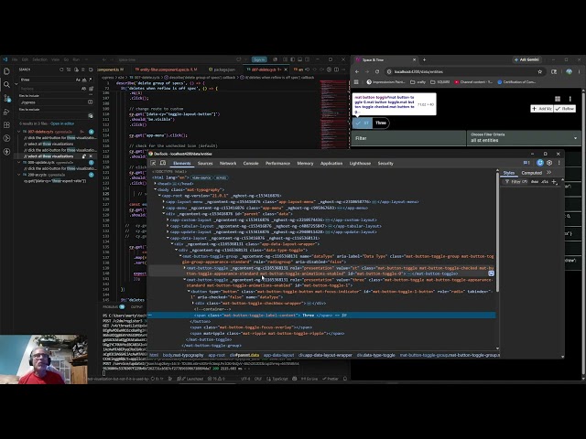Click the Chrome address bar URL
The height and width of the screenshot is (439, 586).
tap(418, 71)
